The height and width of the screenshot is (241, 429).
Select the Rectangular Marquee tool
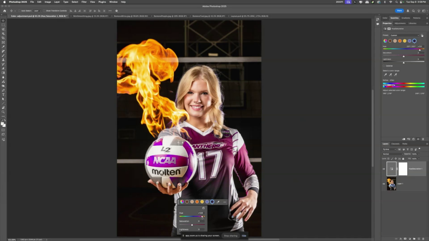click(3, 25)
